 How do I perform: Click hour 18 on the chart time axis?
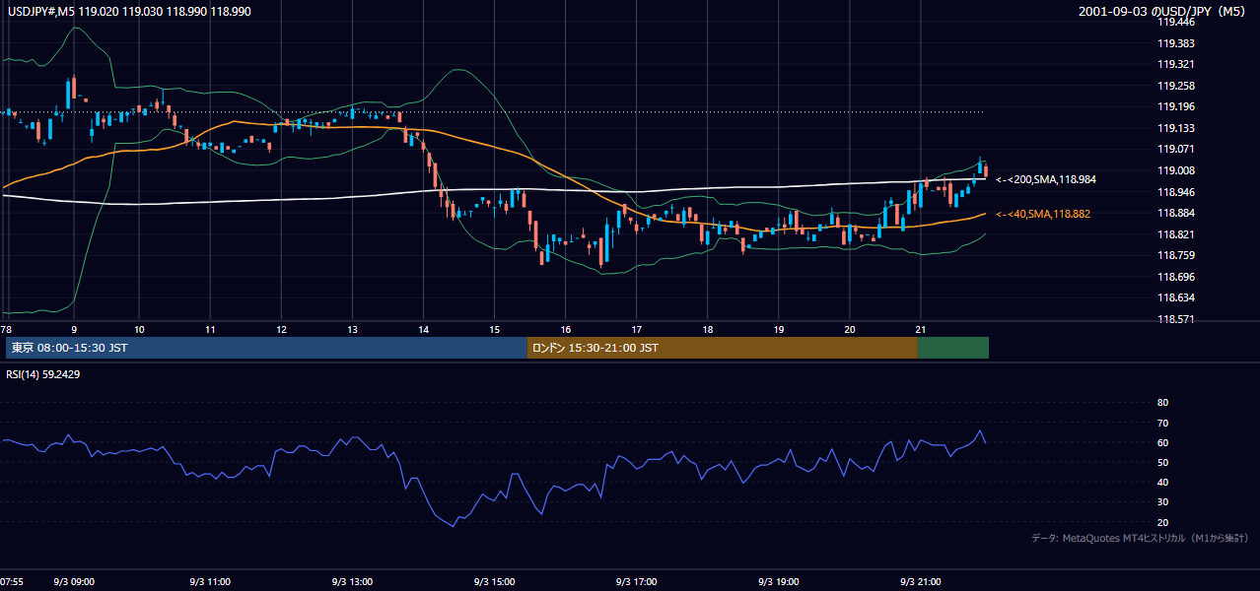tap(708, 329)
